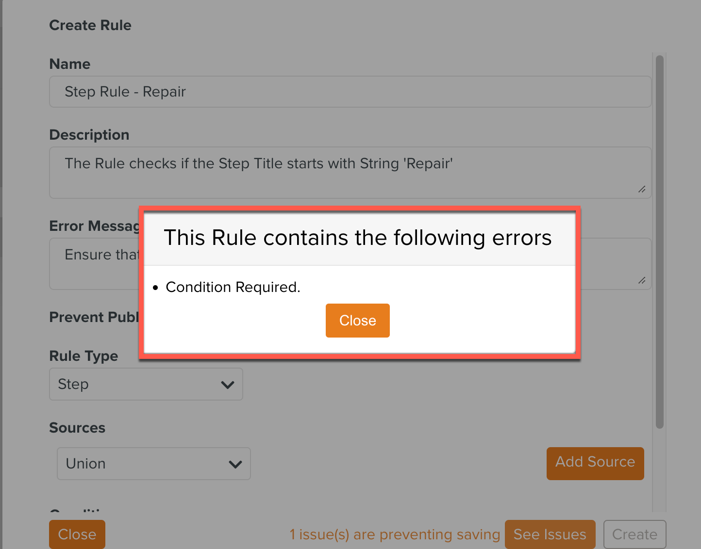Click the Close button at bottom left

pyautogui.click(x=77, y=534)
